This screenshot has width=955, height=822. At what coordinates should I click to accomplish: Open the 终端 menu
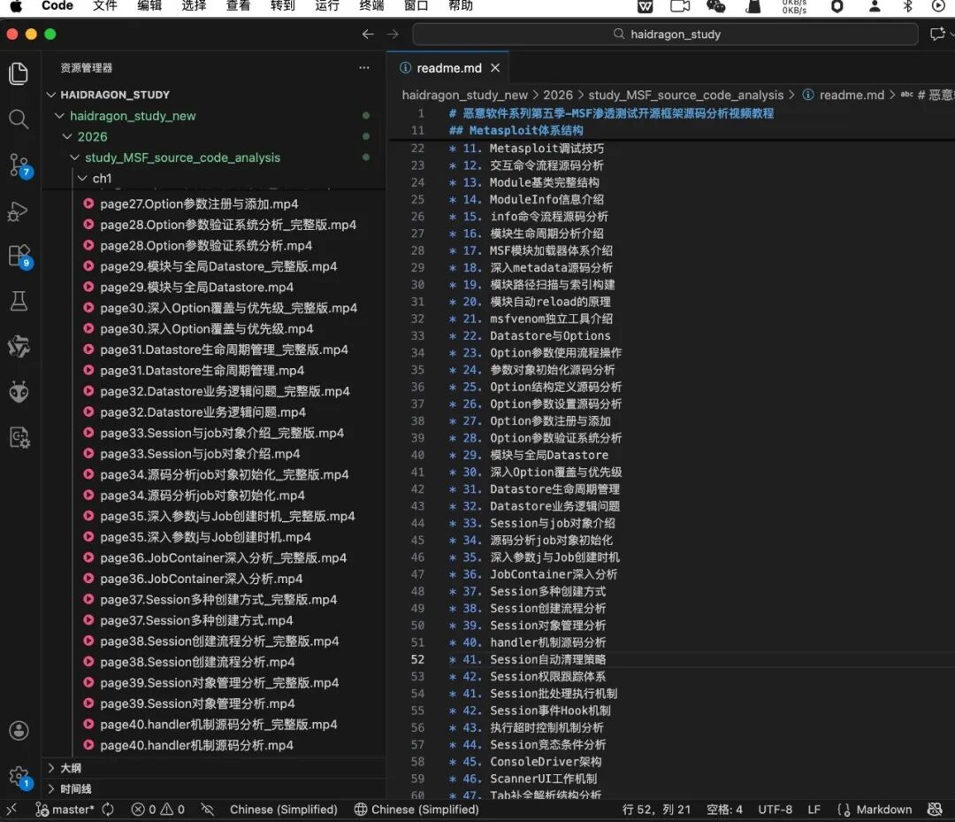coord(371,5)
